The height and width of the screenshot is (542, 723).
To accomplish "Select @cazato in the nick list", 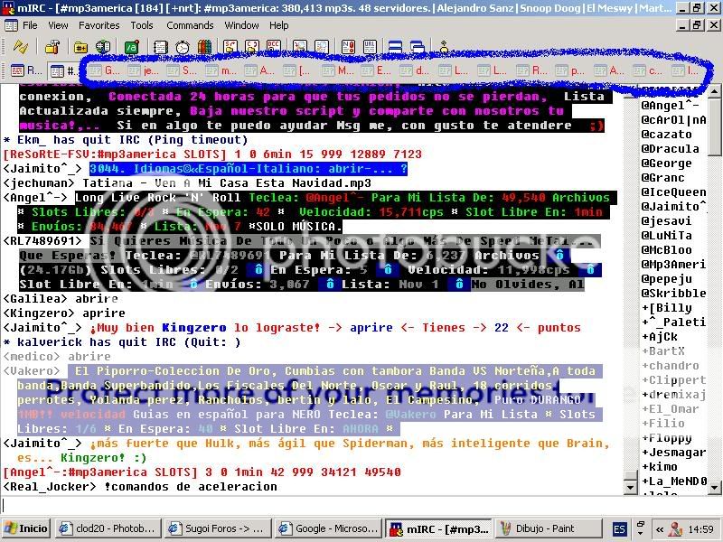I will click(x=667, y=134).
